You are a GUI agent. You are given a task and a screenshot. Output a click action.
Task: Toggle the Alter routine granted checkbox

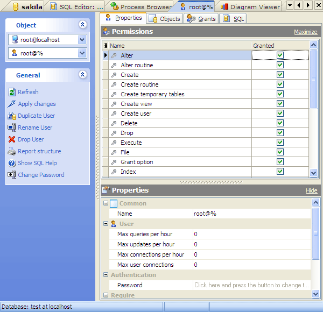(x=280, y=65)
